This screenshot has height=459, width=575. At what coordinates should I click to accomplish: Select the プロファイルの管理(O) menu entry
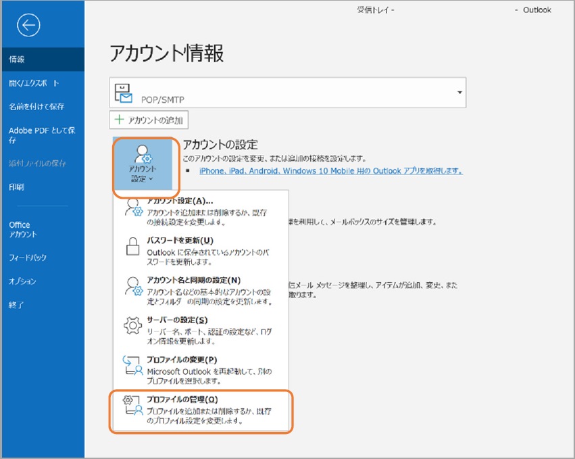click(x=201, y=410)
